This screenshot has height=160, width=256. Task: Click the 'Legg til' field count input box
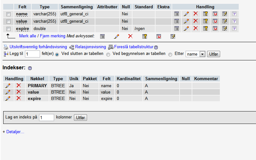coord(32,54)
